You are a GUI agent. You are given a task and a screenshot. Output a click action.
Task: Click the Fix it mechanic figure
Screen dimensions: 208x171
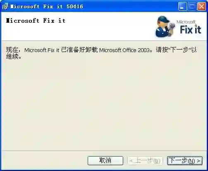click(x=165, y=26)
